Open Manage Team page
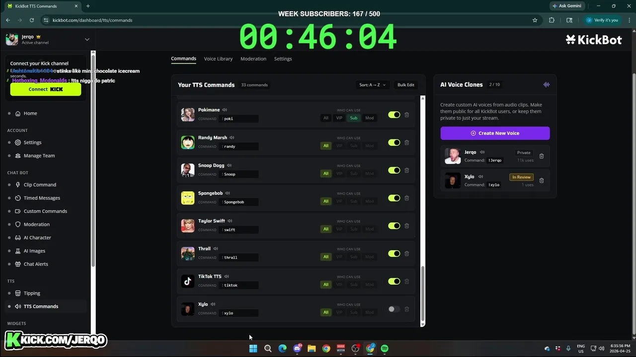Image resolution: width=636 pixels, height=357 pixels. (39, 156)
